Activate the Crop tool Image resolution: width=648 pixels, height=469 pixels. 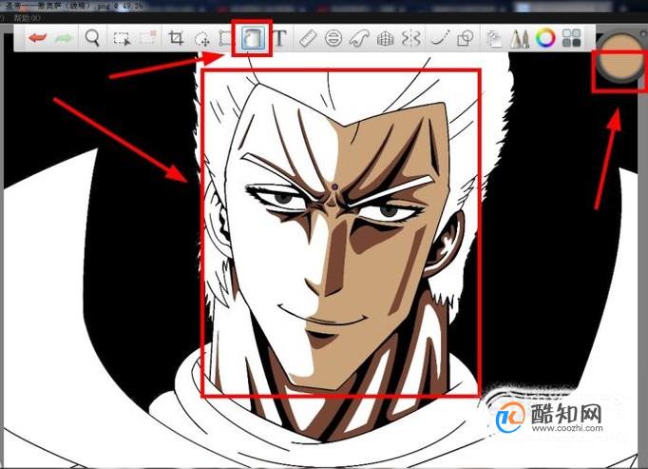pos(176,38)
